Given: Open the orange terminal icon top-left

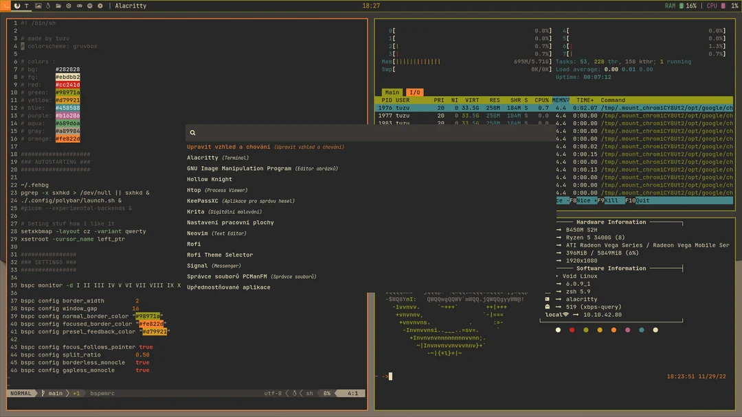Looking at the screenshot, I should [5, 5].
